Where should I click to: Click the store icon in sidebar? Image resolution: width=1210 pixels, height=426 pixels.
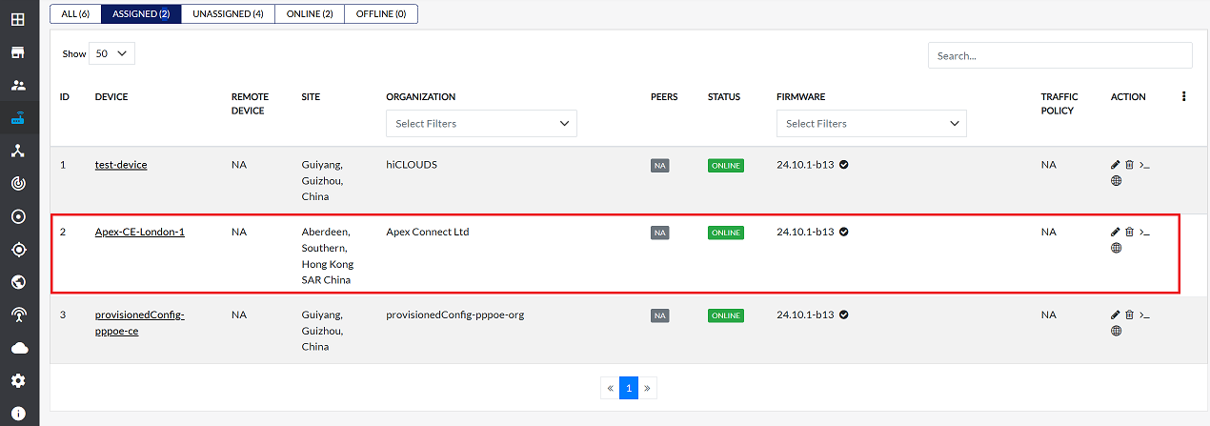(x=18, y=51)
